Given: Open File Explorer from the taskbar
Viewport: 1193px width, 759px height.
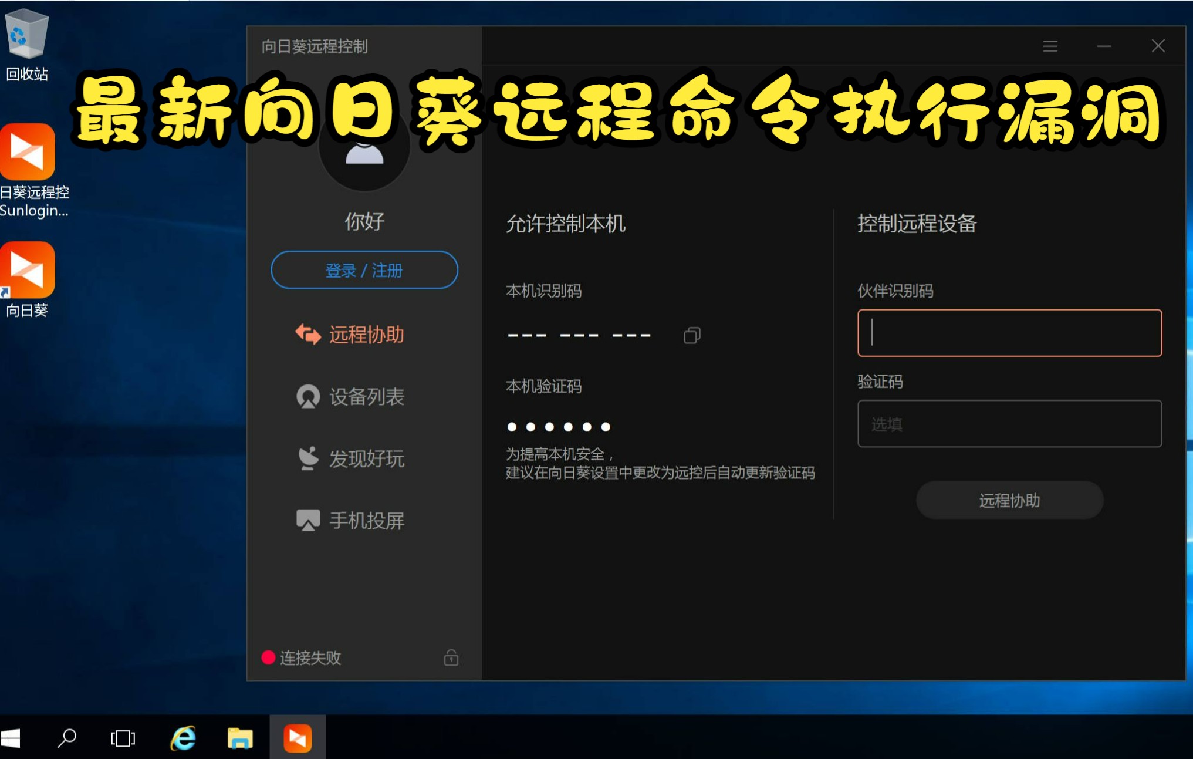Looking at the screenshot, I should [x=240, y=738].
